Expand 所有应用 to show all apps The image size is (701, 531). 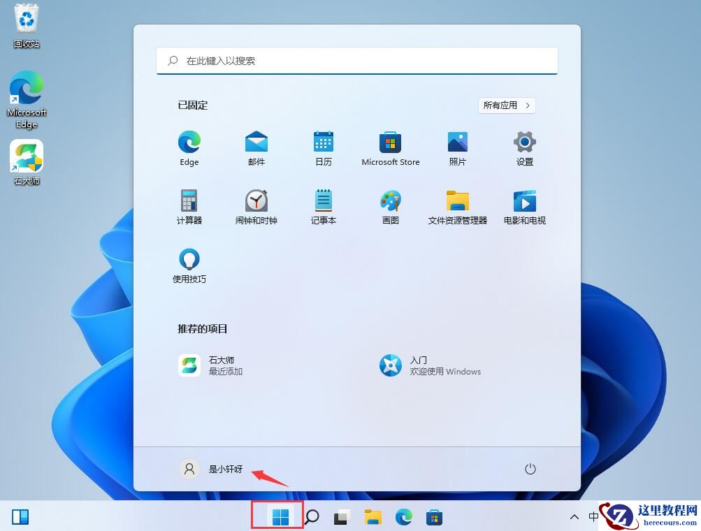506,105
